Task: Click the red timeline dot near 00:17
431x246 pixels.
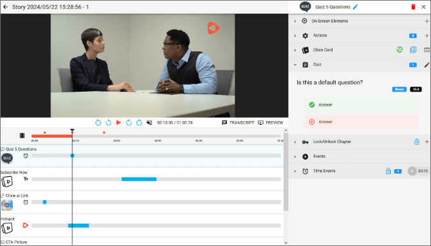Action: [x=104, y=133]
